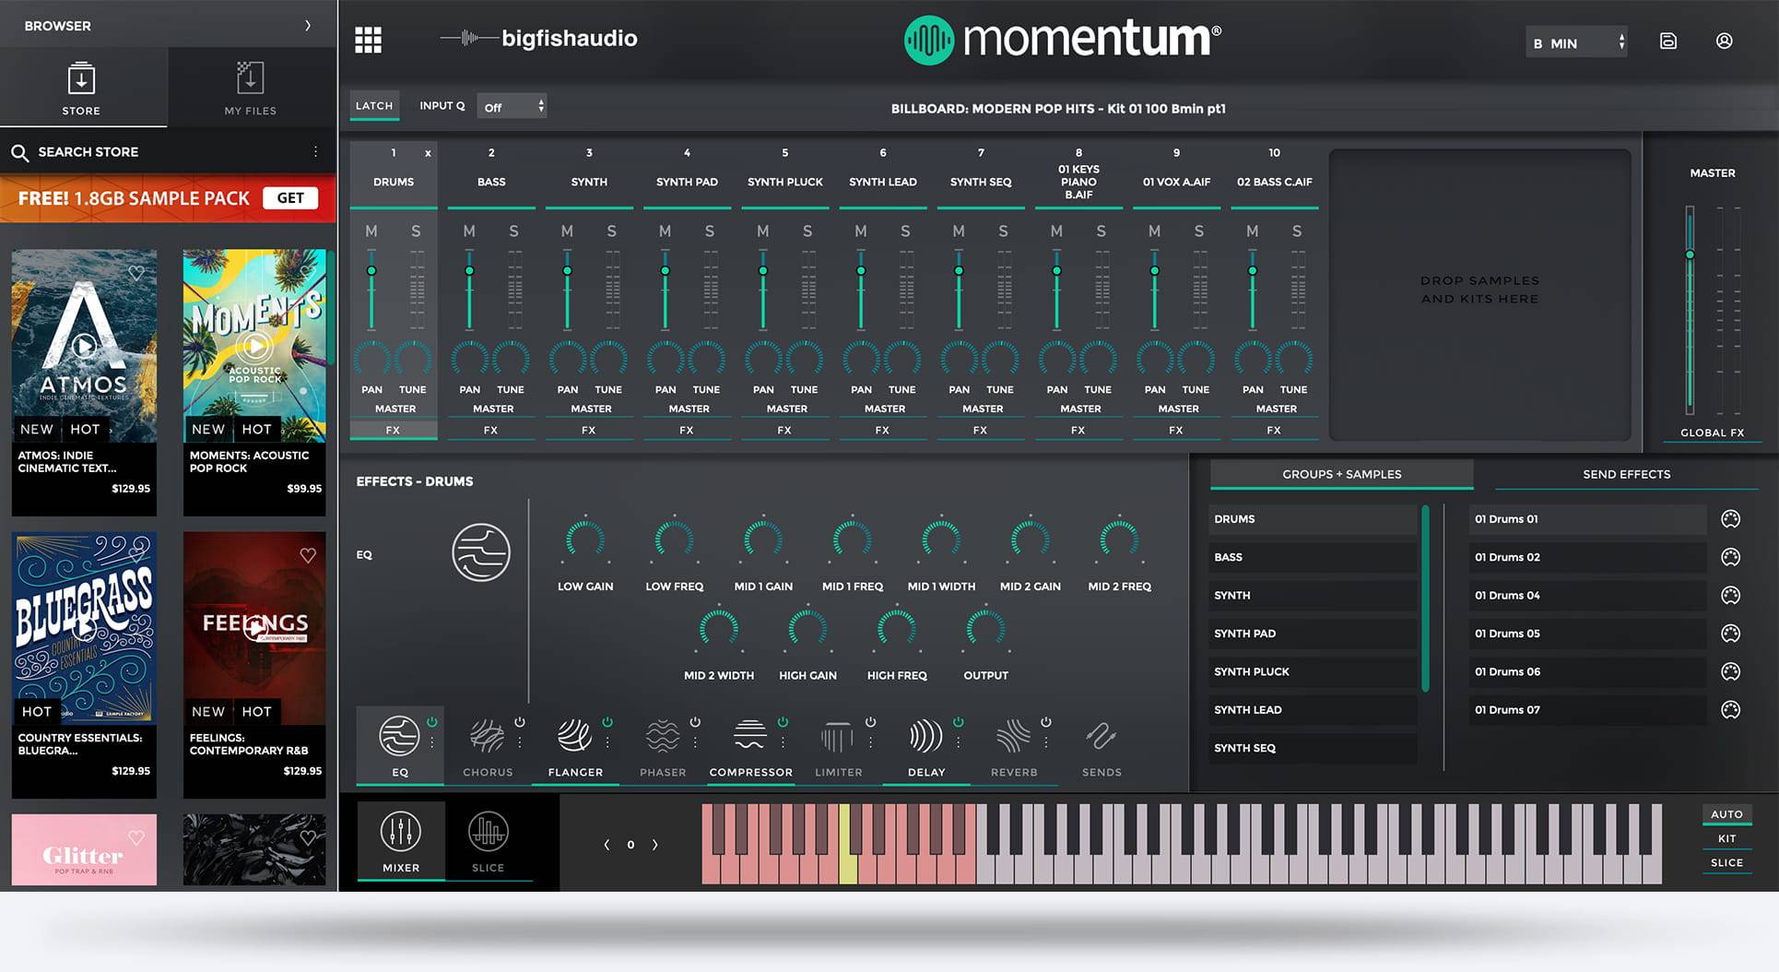The image size is (1779, 972).
Task: Open the user account icon
Action: click(1724, 41)
